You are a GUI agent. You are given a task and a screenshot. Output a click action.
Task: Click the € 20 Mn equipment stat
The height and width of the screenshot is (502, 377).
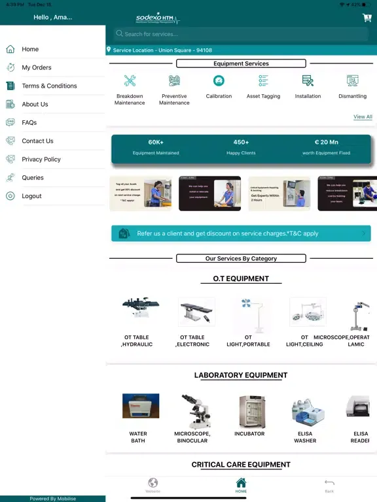(x=327, y=147)
